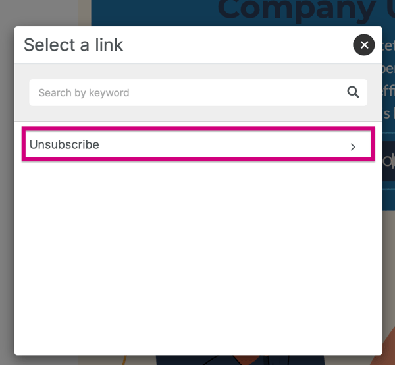Click the empty area below Unsubscribe
The image size is (395, 365).
point(198,257)
